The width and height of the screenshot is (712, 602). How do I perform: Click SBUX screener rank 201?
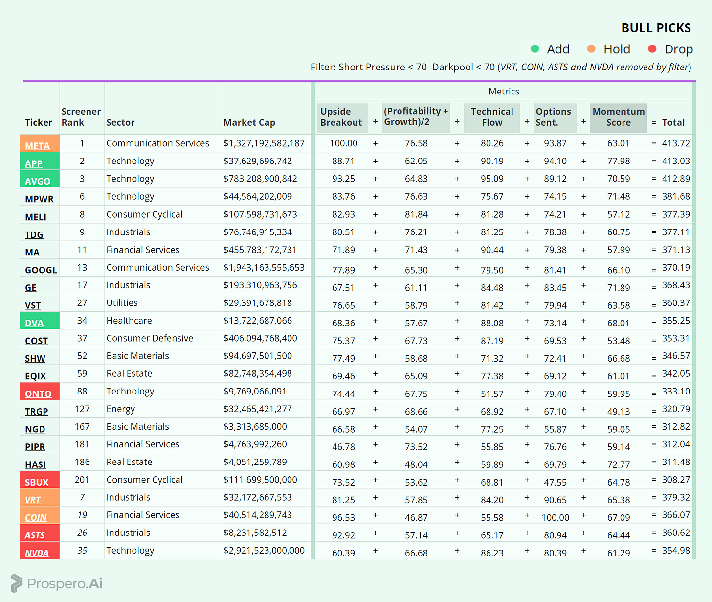click(82, 480)
